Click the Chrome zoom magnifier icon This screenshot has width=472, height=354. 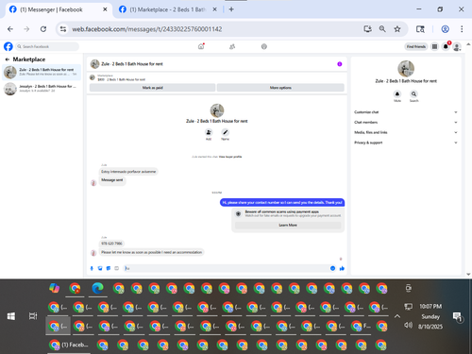[x=382, y=29]
